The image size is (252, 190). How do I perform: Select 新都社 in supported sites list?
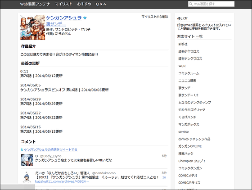click(x=183, y=44)
